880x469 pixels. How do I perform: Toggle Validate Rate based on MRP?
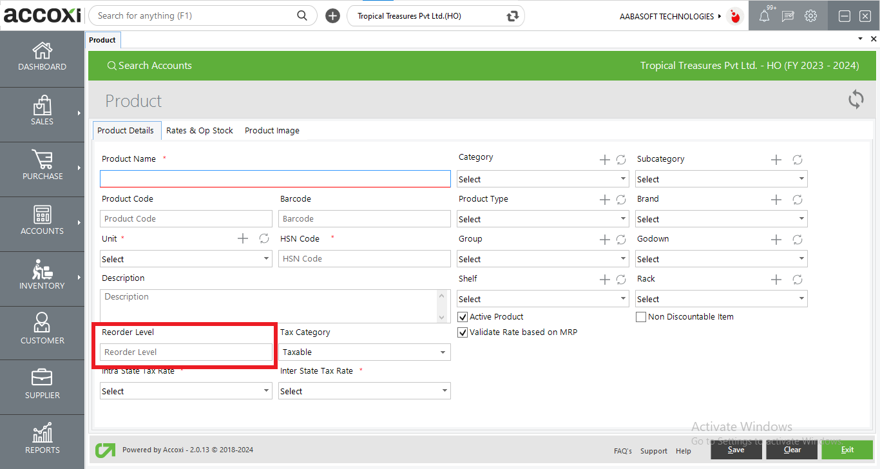pyautogui.click(x=463, y=332)
